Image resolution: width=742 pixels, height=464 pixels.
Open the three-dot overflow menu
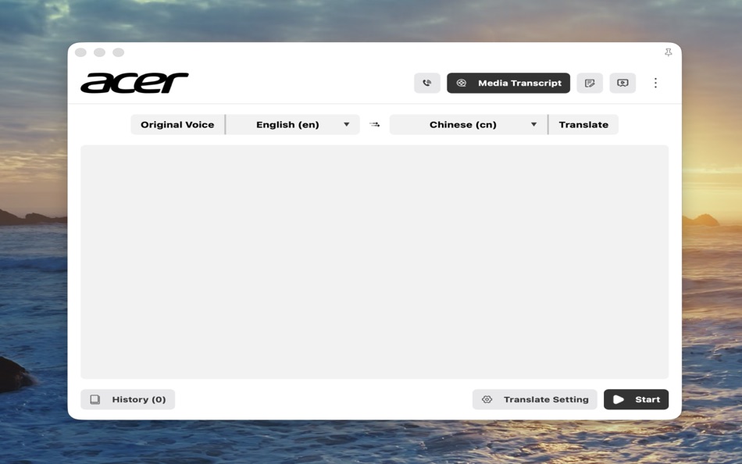[655, 82]
